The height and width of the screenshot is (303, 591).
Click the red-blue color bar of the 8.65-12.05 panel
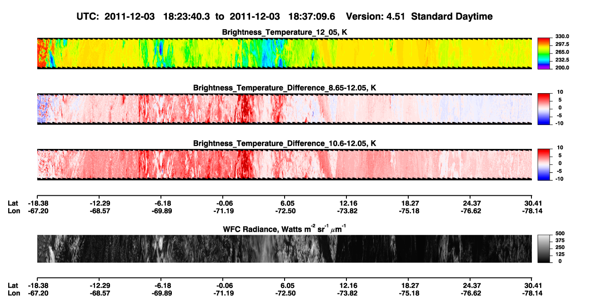pyautogui.click(x=544, y=109)
